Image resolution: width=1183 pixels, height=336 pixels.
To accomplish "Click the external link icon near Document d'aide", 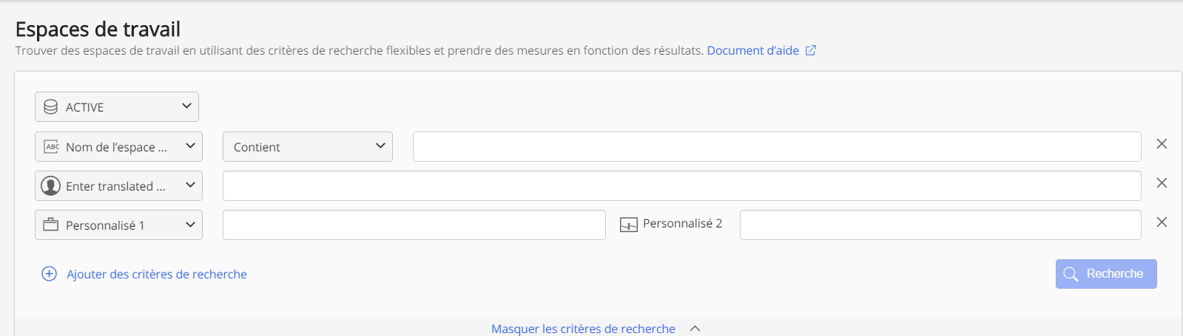I will click(811, 51).
